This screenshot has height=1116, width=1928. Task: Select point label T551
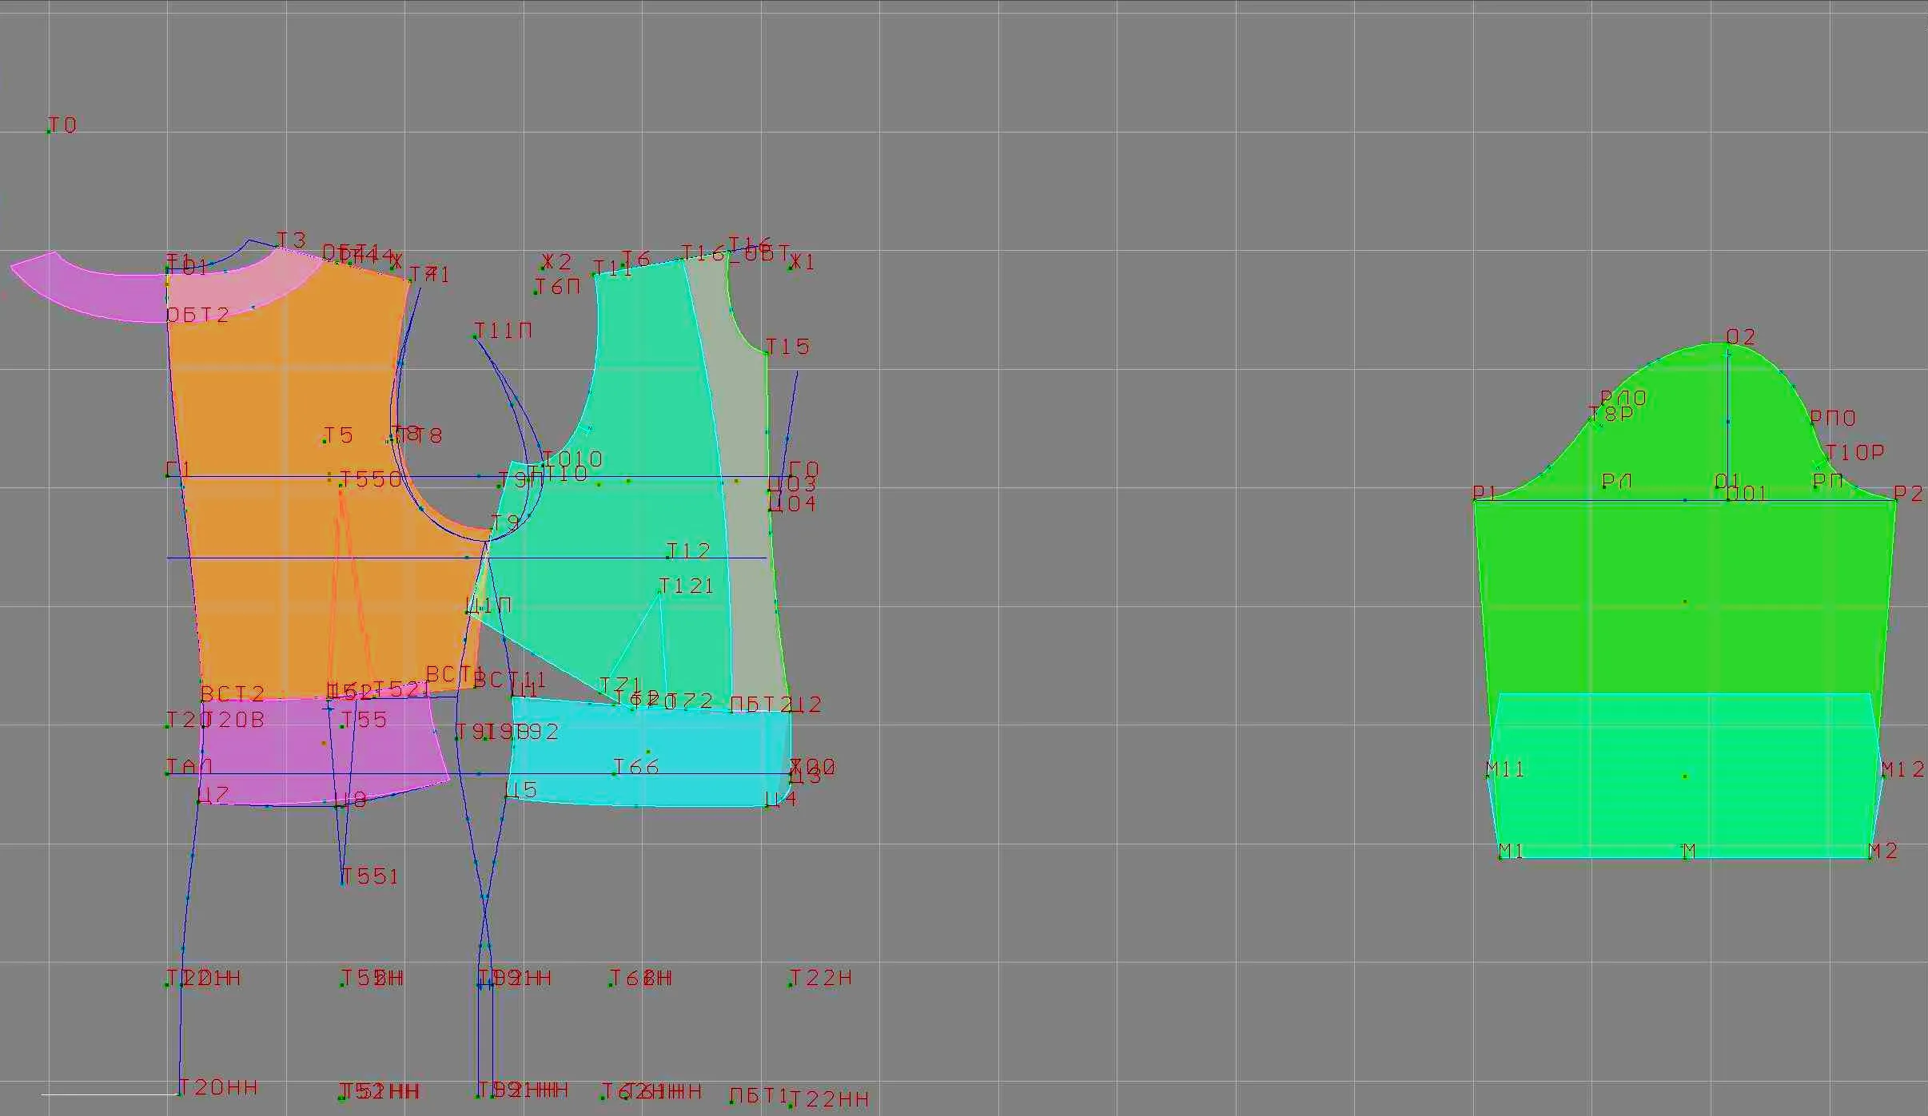click(370, 876)
